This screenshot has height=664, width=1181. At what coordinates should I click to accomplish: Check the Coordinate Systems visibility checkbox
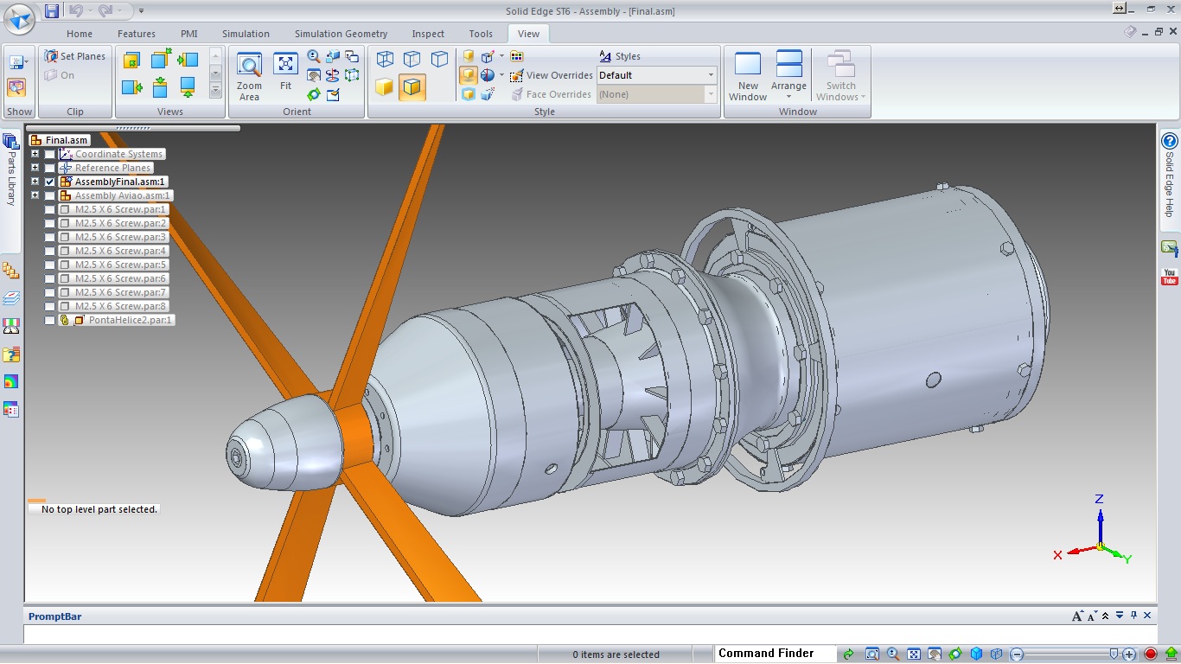50,154
